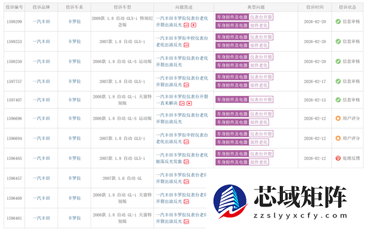The image size is (365, 229).
Task: Open problem summary link of complaint 1598250
Action: tap(182, 61)
